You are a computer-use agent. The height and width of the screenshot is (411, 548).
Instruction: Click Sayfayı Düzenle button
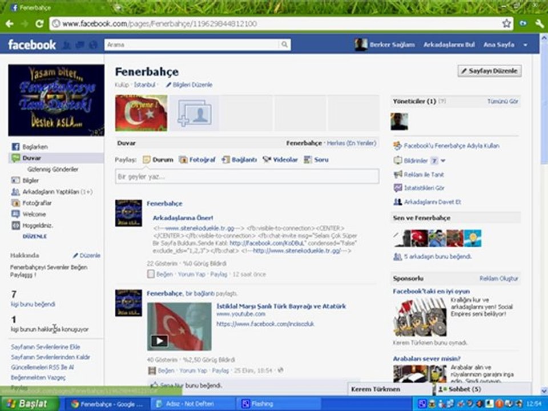tap(490, 71)
